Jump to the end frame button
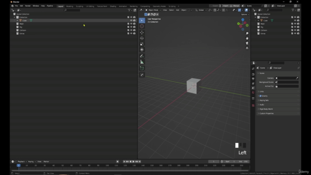311x175 pixels. [139, 162]
